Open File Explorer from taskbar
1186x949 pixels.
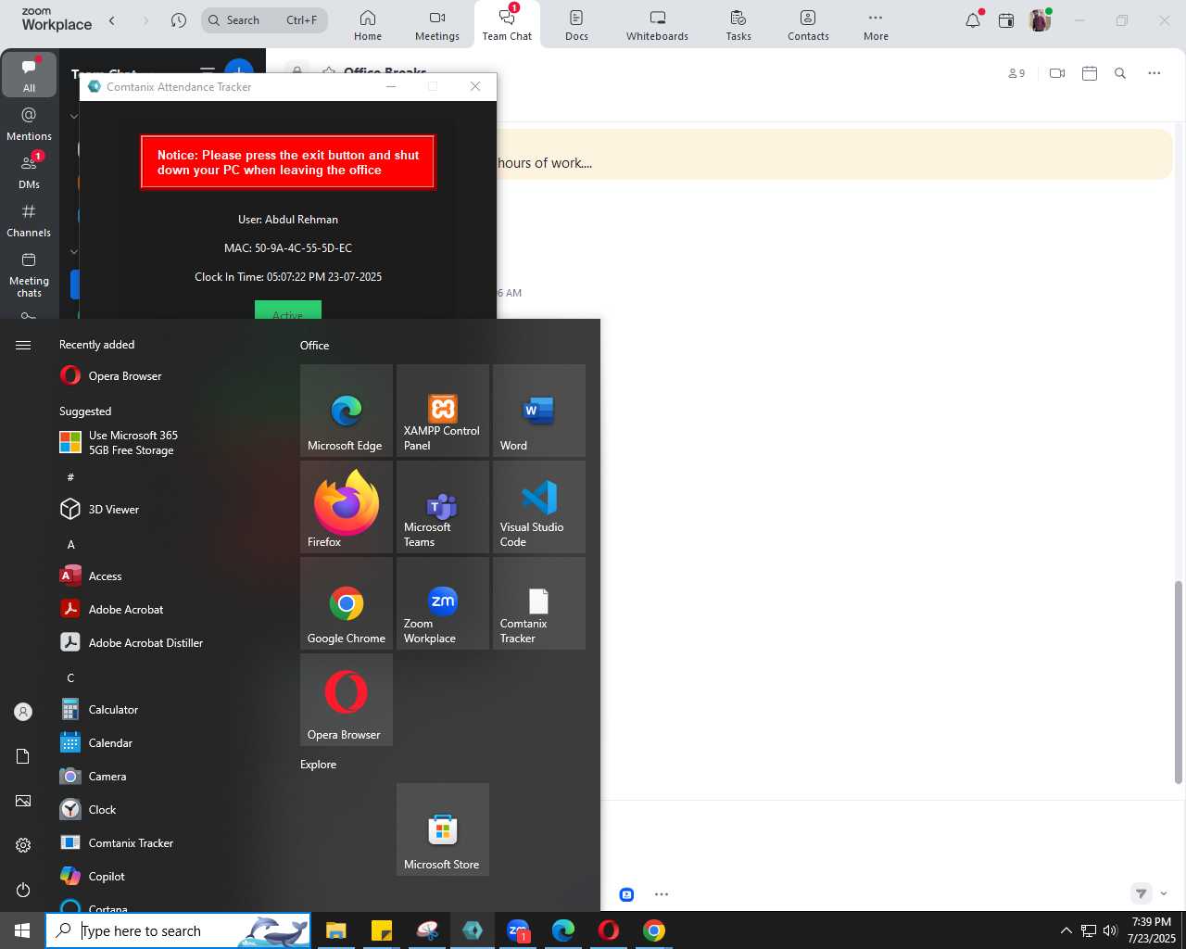335,930
